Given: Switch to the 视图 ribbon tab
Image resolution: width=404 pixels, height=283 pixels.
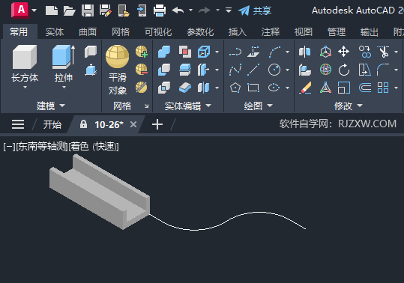Looking at the screenshot, I should point(304,32).
